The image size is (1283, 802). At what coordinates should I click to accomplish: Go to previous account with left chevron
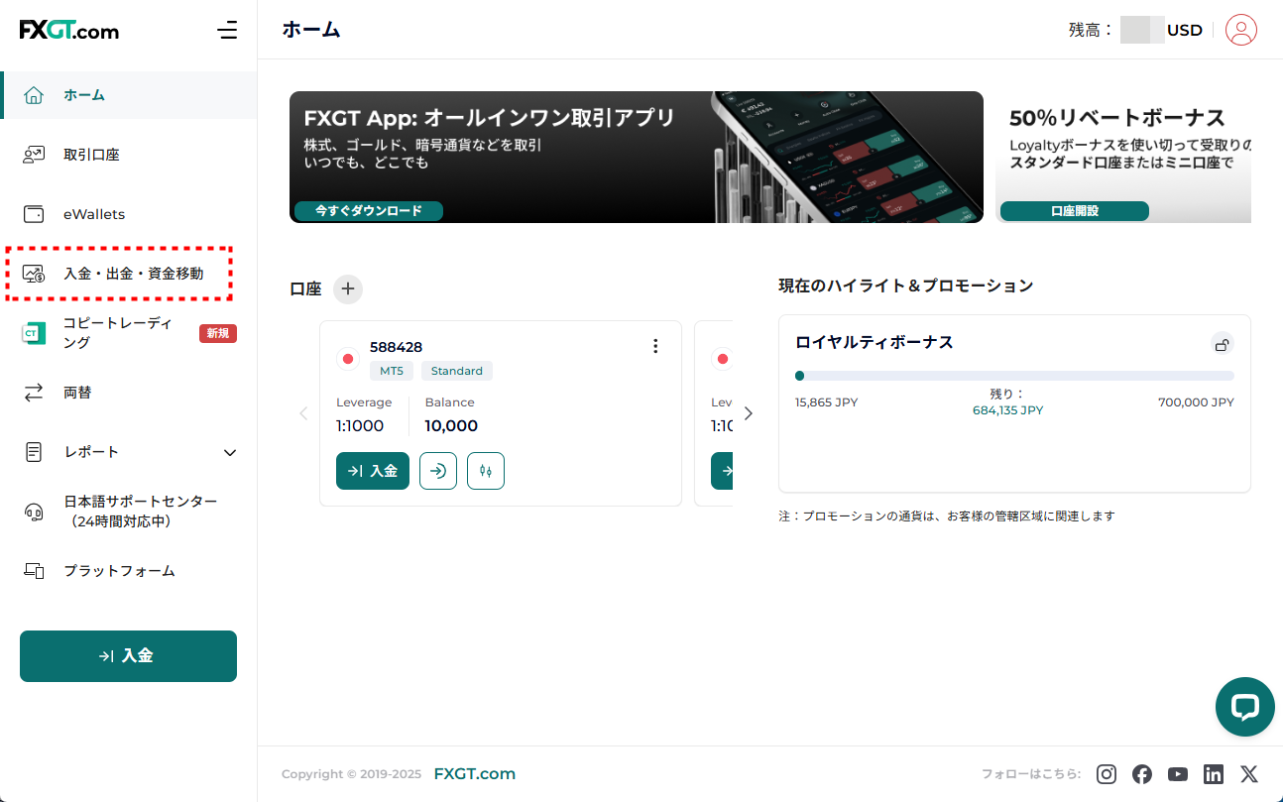click(x=303, y=413)
